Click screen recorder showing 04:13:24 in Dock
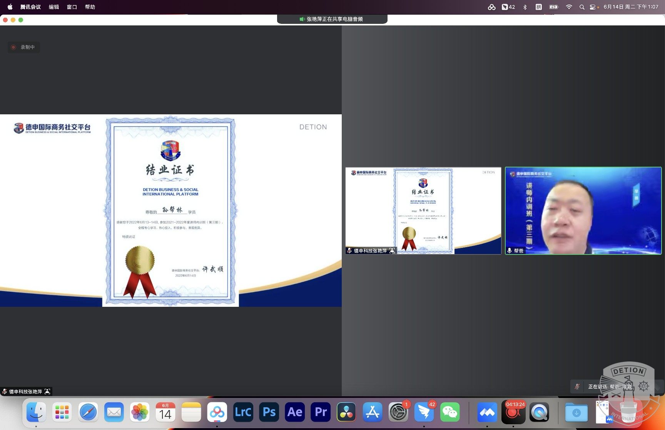 pyautogui.click(x=513, y=412)
